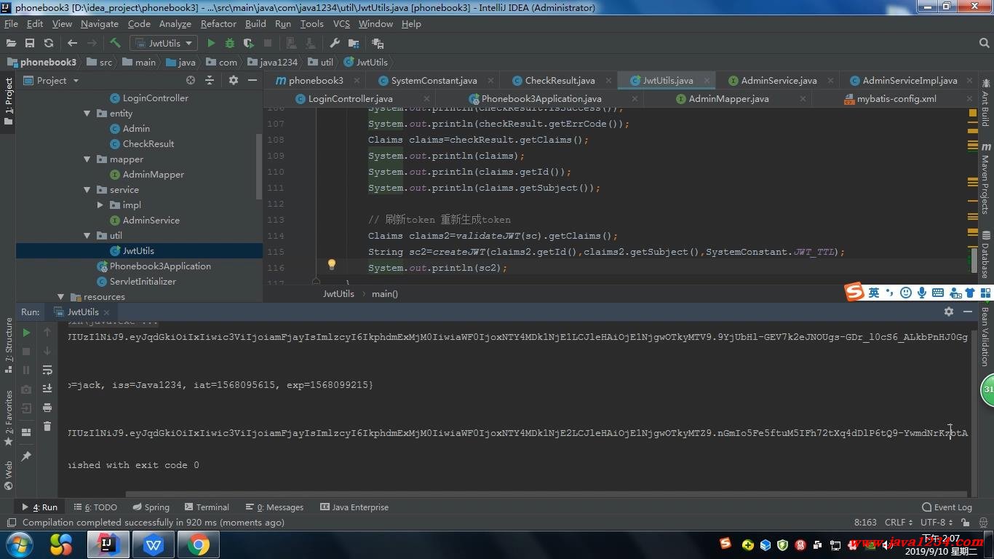This screenshot has width=994, height=559.
Task: Open the Database side panel
Action: tap(986, 255)
